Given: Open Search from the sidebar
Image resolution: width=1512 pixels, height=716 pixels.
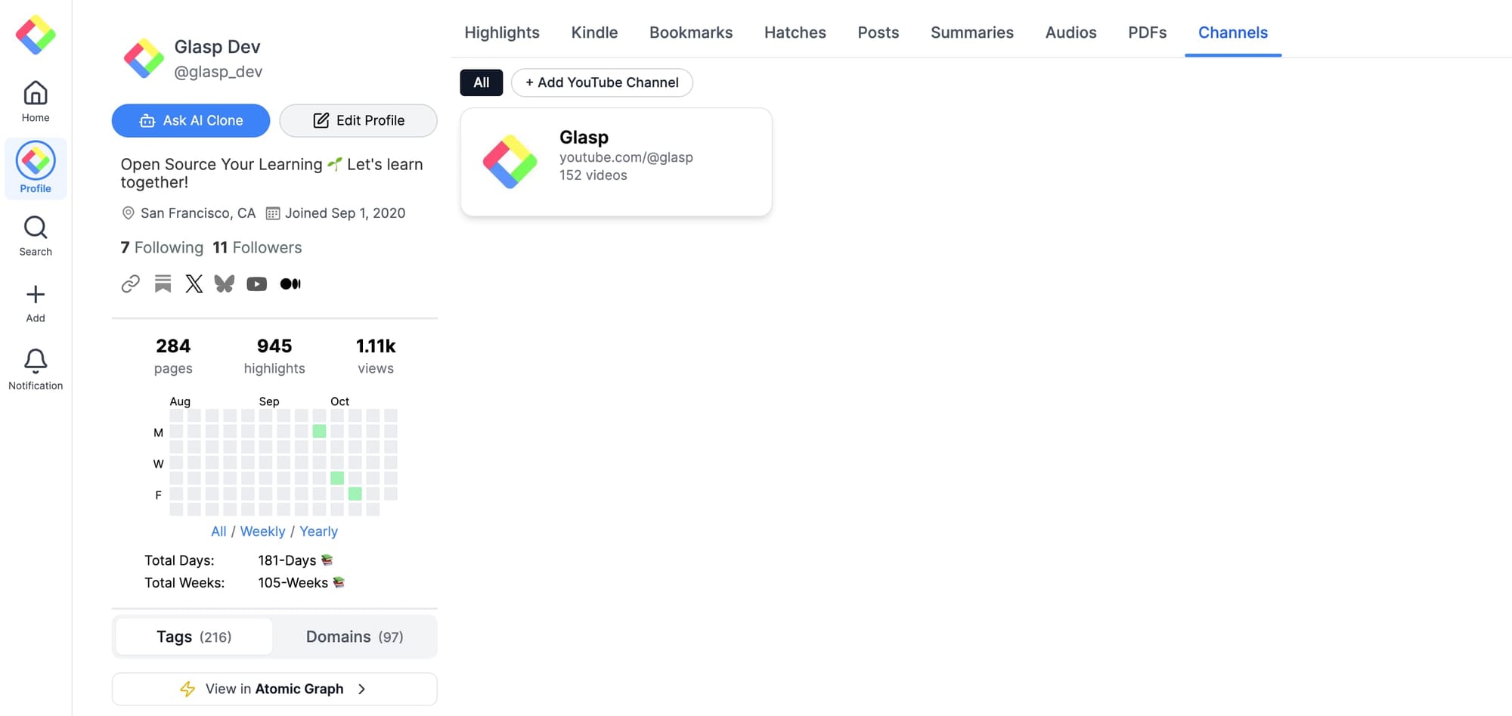Looking at the screenshot, I should click(36, 235).
